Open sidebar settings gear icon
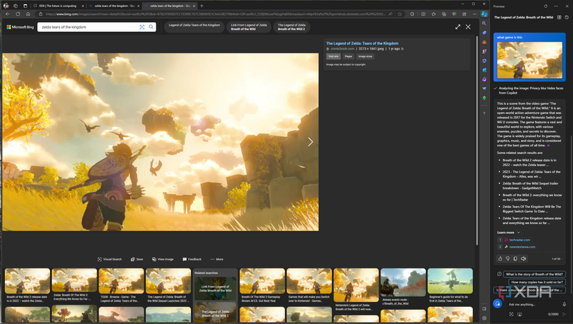The width and height of the screenshot is (573, 324). (x=484, y=318)
